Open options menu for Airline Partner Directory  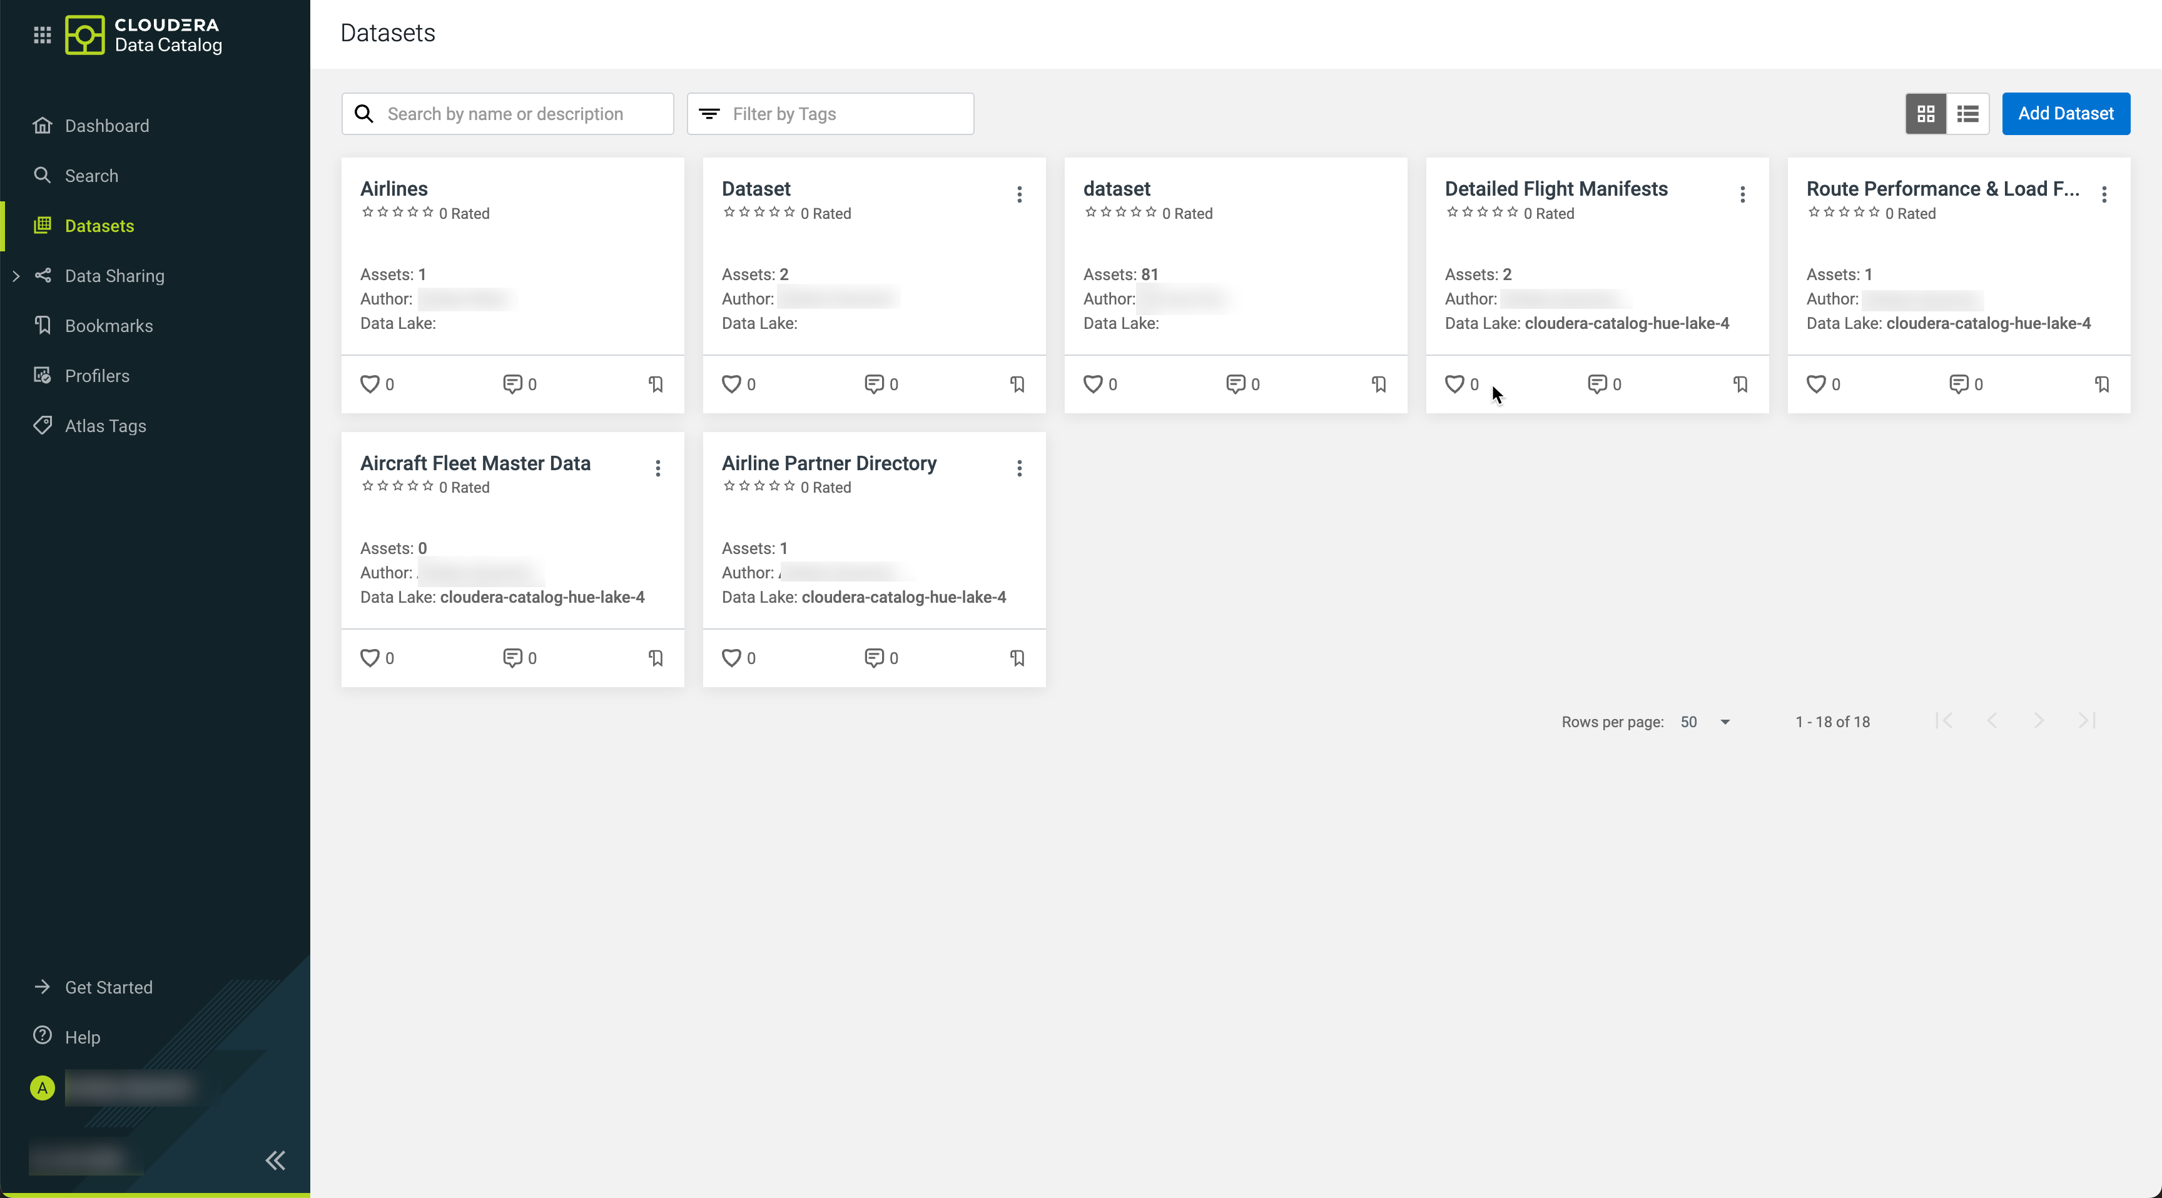point(1019,468)
